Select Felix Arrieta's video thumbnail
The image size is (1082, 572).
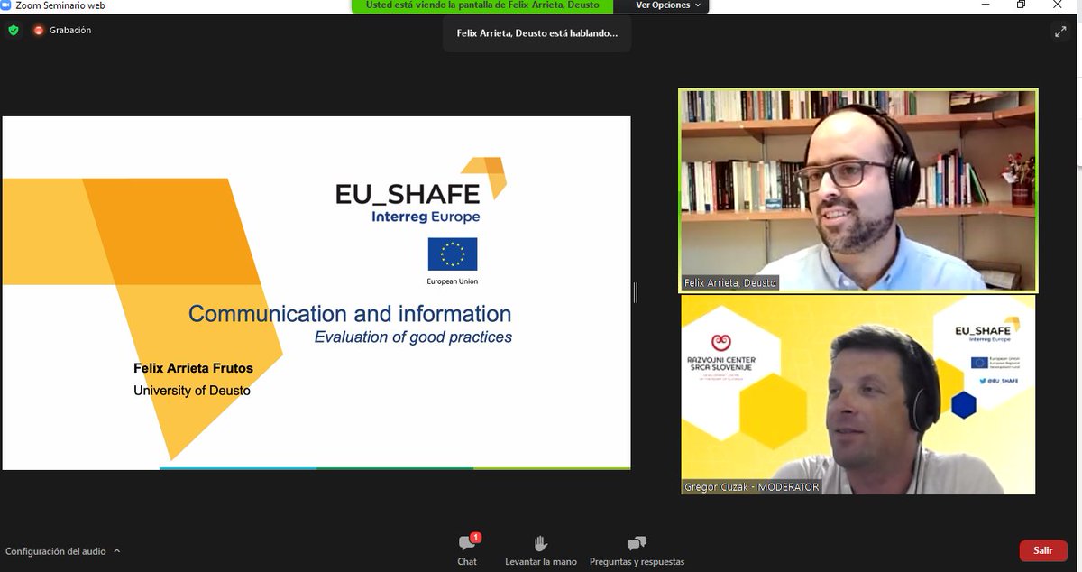857,189
